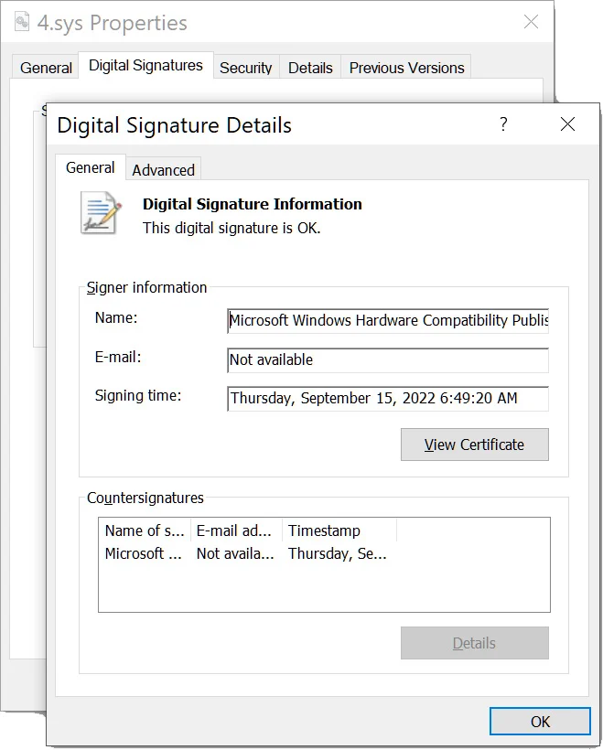Screen dimensions: 603x750
Task: Sort by Name of signer column header
Action: (x=145, y=530)
